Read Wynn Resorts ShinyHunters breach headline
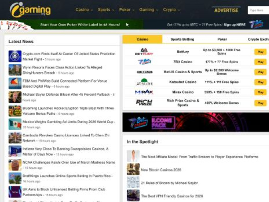This screenshot has width=269, height=202. click(62, 70)
